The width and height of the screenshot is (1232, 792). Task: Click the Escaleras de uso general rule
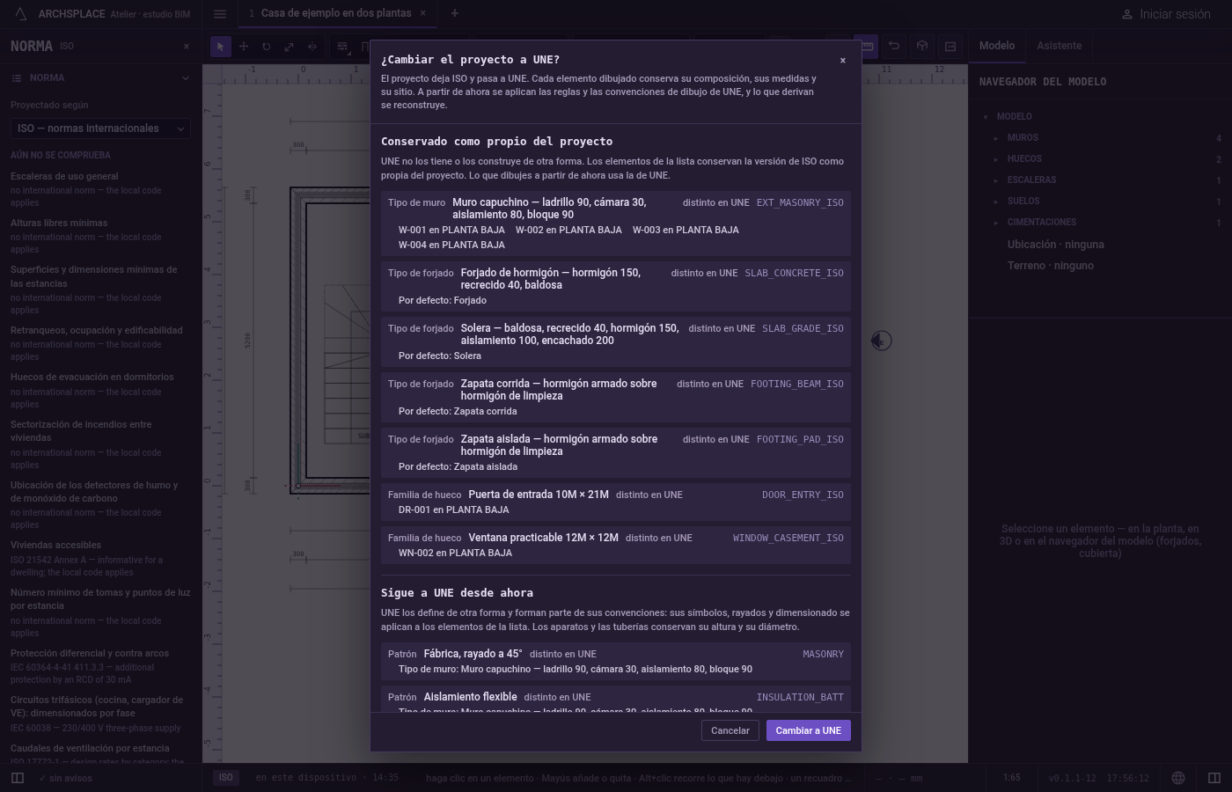point(64,176)
